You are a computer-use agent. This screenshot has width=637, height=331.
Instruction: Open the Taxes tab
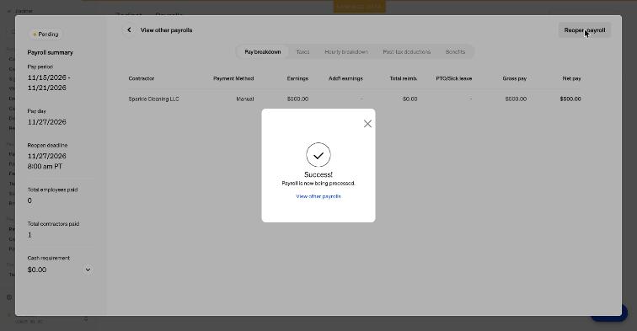[x=302, y=52]
